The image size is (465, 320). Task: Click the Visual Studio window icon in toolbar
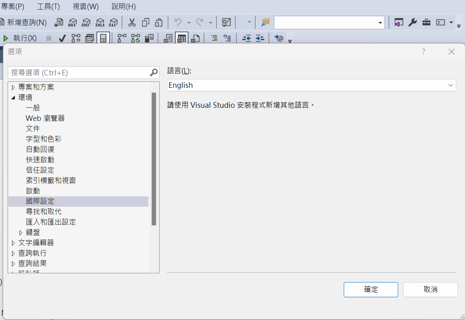(x=399, y=22)
